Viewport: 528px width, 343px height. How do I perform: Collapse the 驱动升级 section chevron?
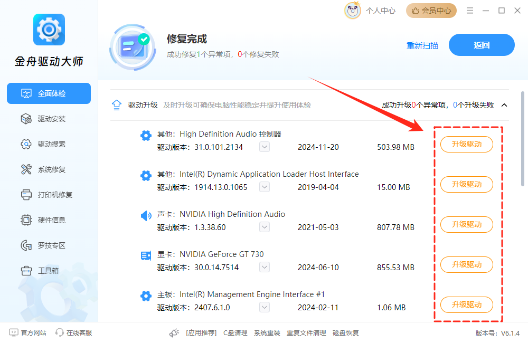[504, 105]
